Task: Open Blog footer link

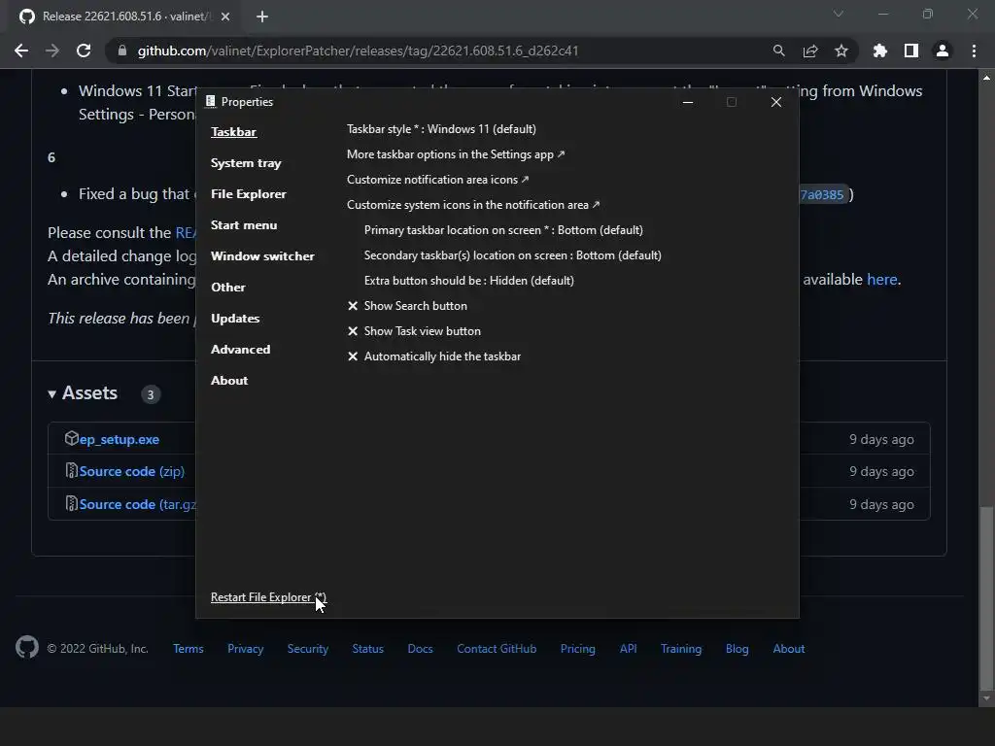Action: (x=737, y=648)
